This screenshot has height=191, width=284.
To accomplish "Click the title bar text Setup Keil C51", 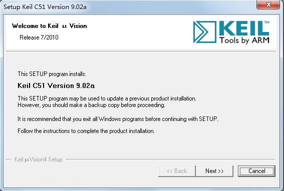I will (x=45, y=7).
